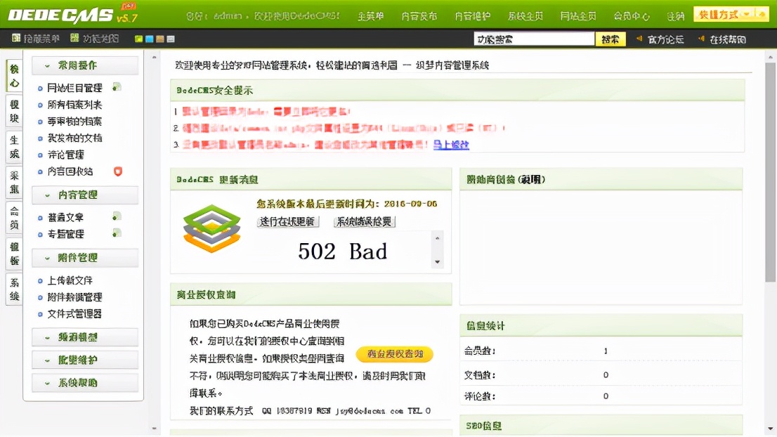Switch to the 会员 vertical tab
777x437 pixels.
[14, 218]
